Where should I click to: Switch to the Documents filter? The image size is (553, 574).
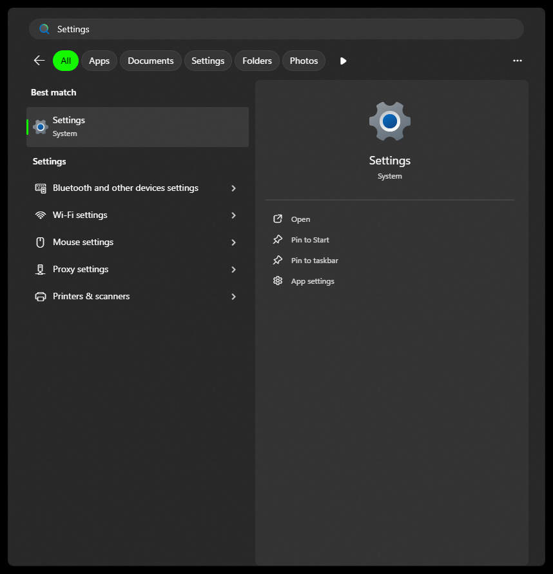151,61
